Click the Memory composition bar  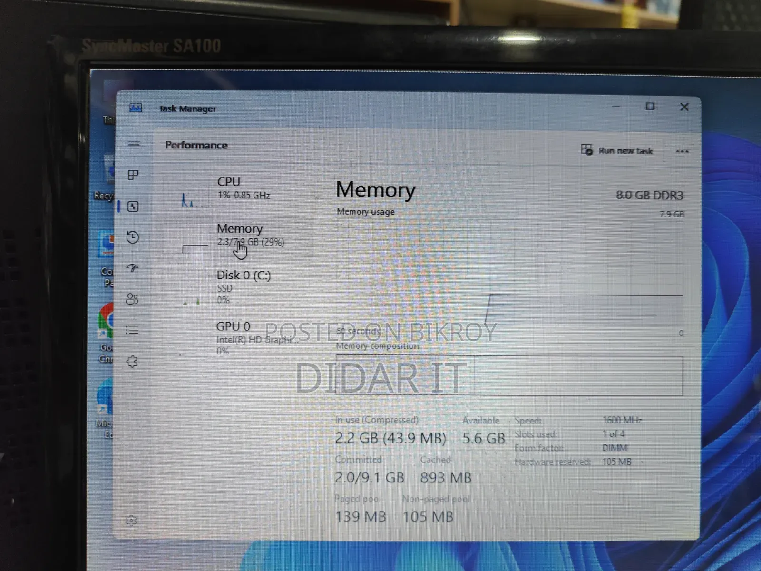[509, 375]
